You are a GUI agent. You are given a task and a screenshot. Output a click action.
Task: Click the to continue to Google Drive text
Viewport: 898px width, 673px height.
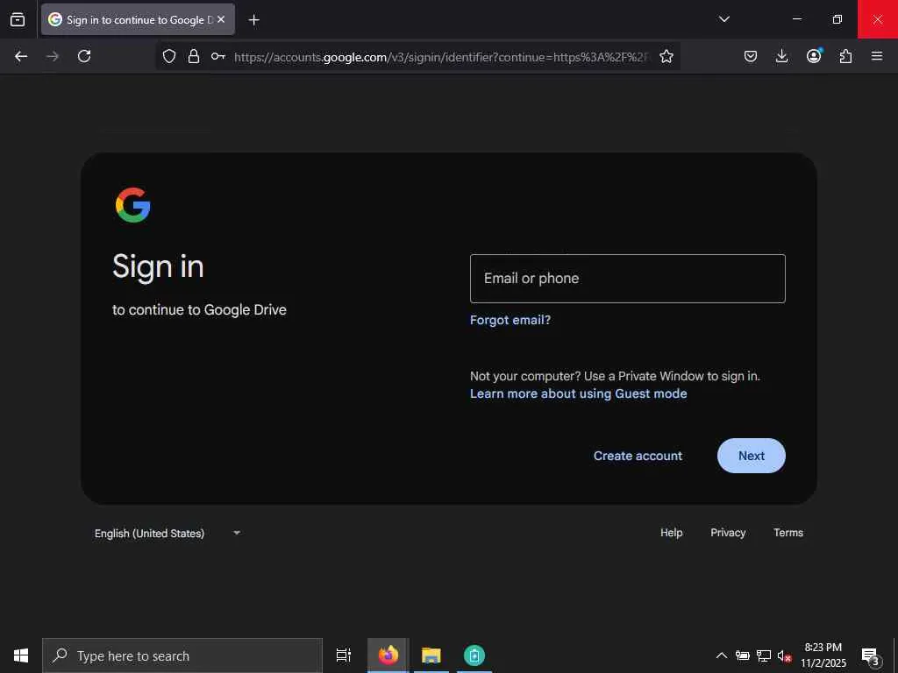(199, 310)
